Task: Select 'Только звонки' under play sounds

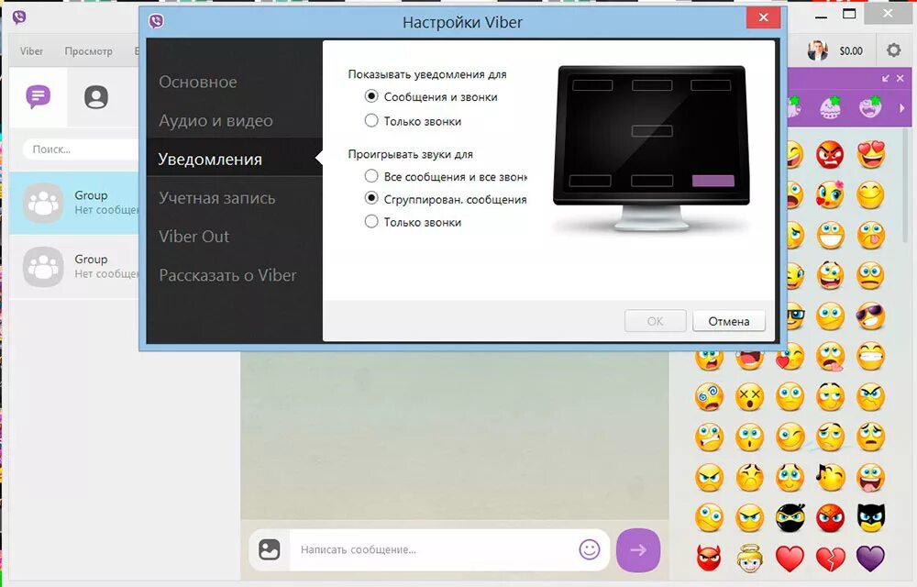Action: pos(413,222)
